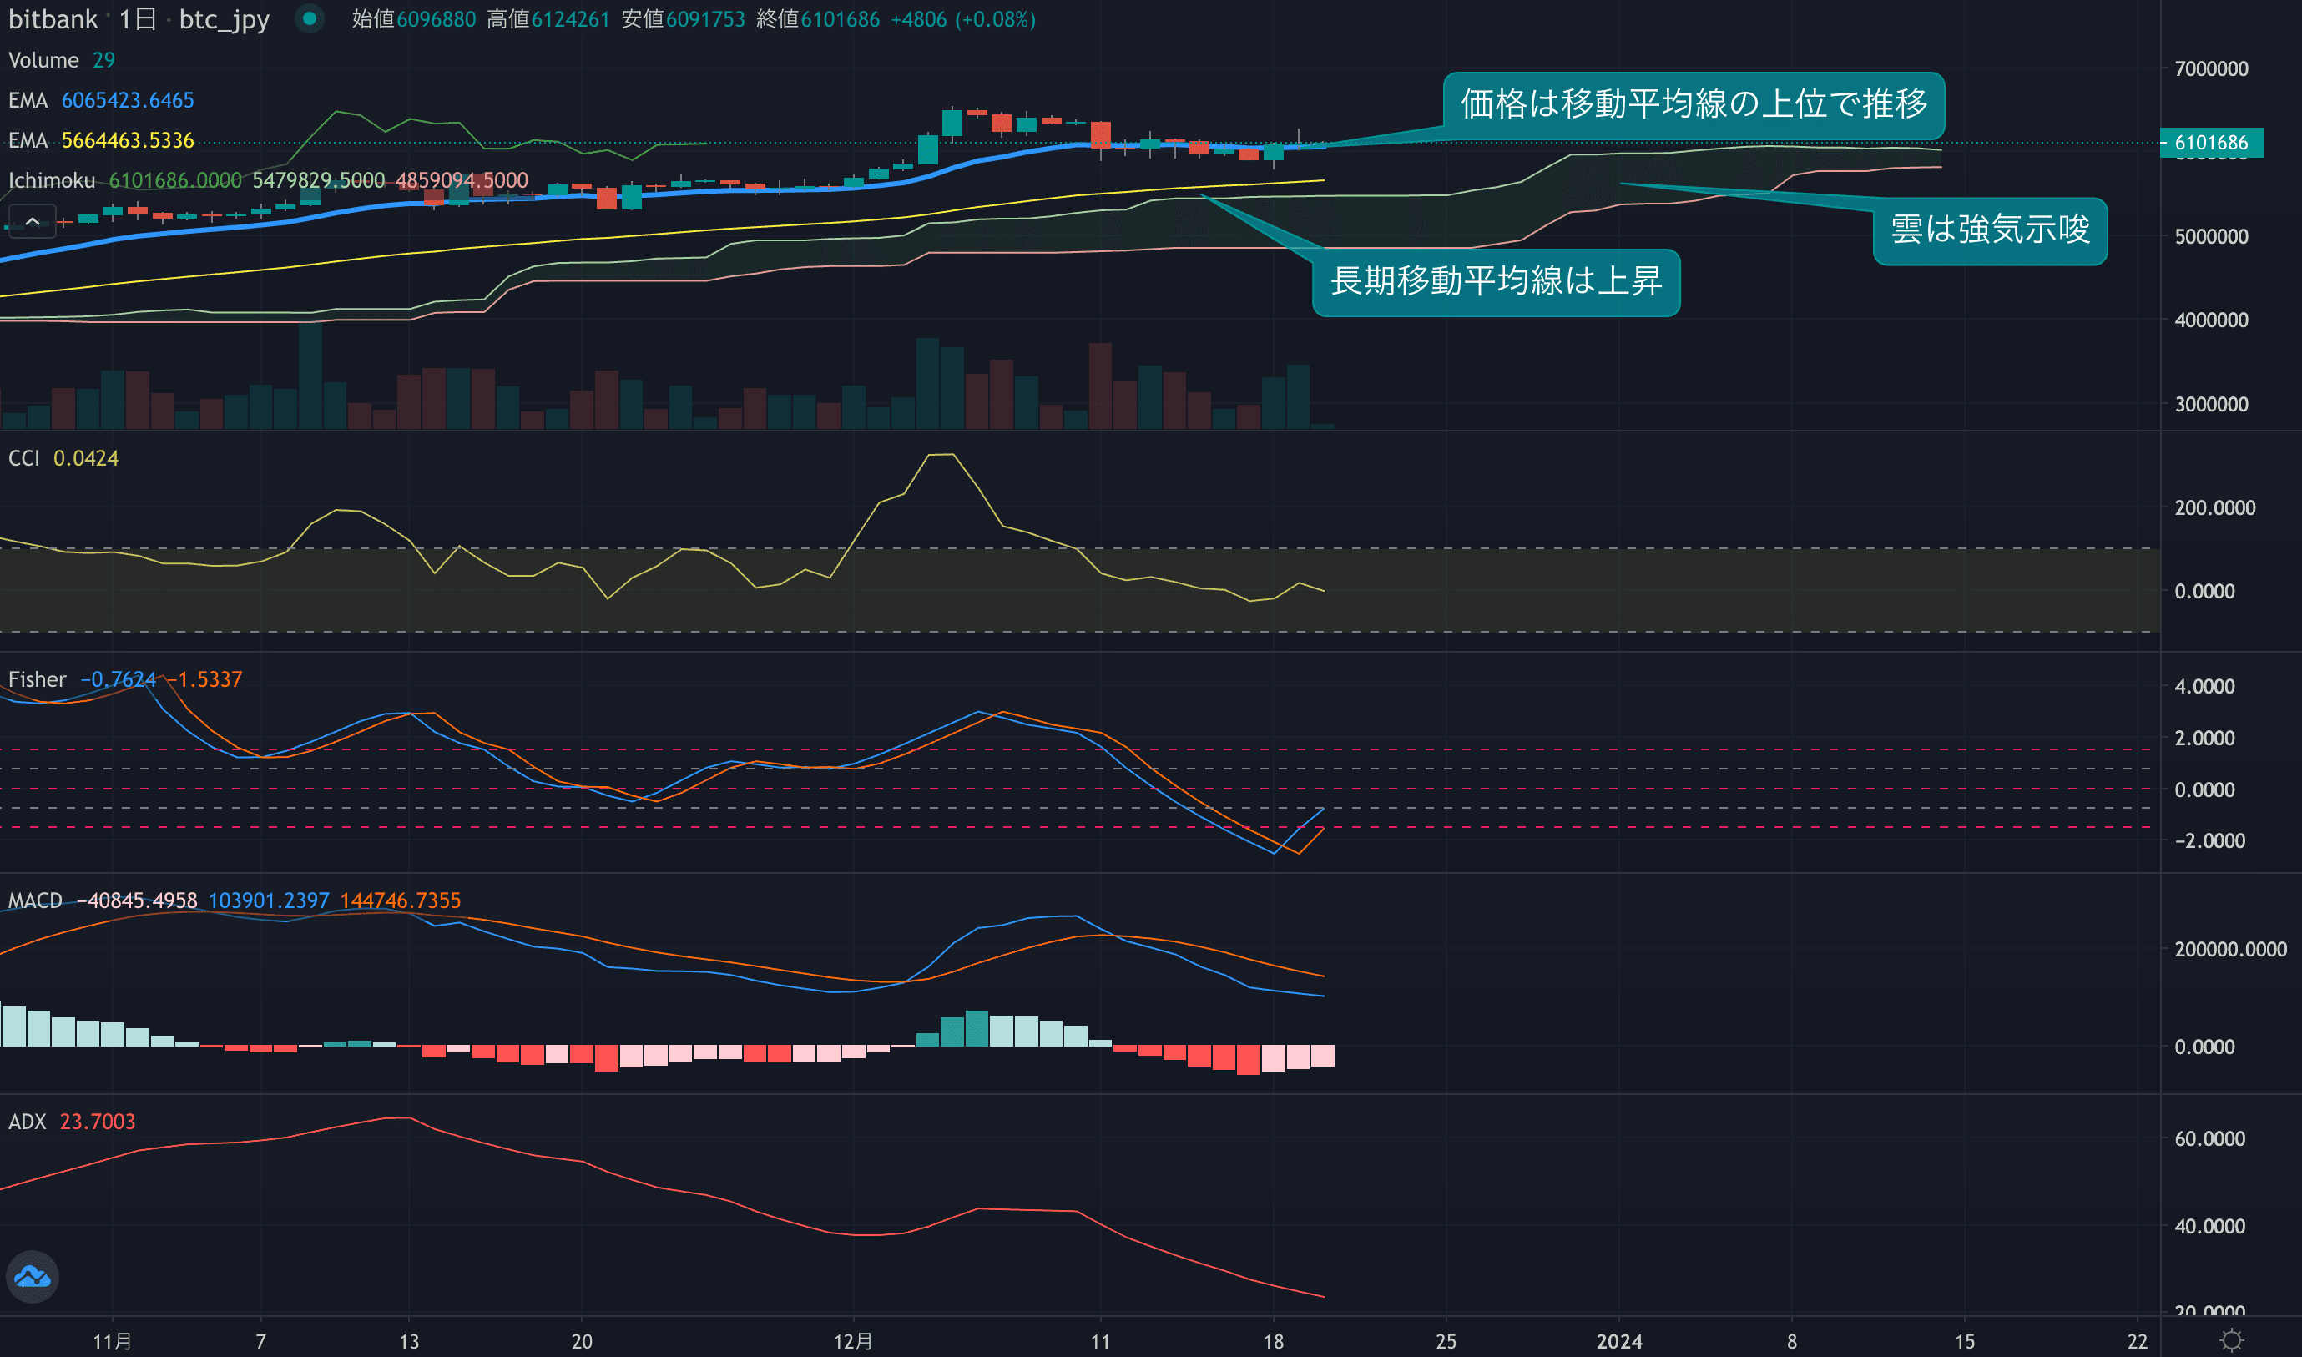The height and width of the screenshot is (1357, 2302).
Task: Click the Fisher indicator label
Action: click(38, 679)
